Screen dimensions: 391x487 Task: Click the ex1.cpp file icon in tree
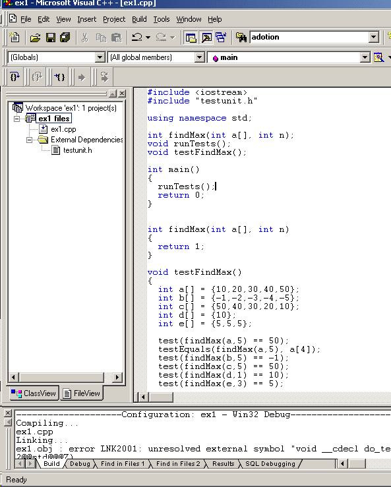pyautogui.click(x=44, y=129)
